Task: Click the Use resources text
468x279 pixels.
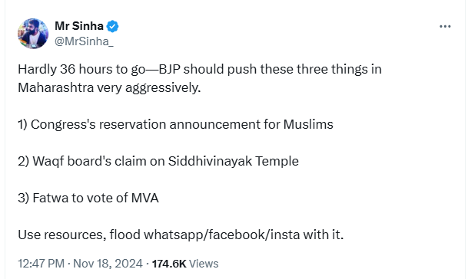Action: click(x=61, y=235)
